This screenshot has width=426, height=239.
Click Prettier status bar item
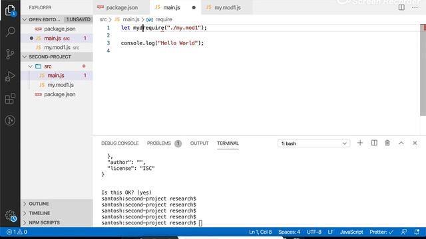click(381, 232)
